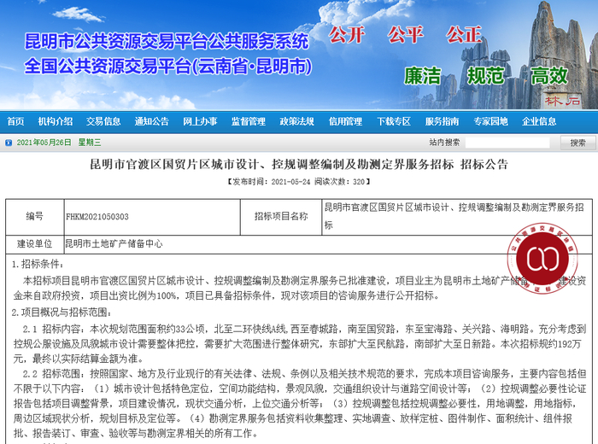Click the 2.项目概况与招标范围： heading
The width and height of the screenshot is (598, 444).
click(x=62, y=313)
